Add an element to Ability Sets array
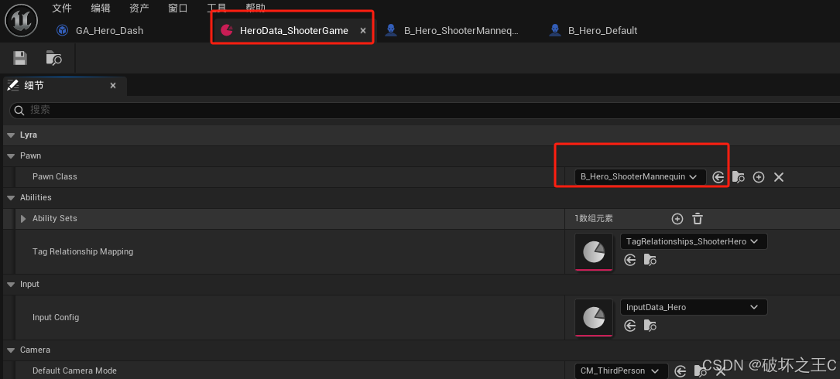This screenshot has height=379, width=840. click(677, 218)
